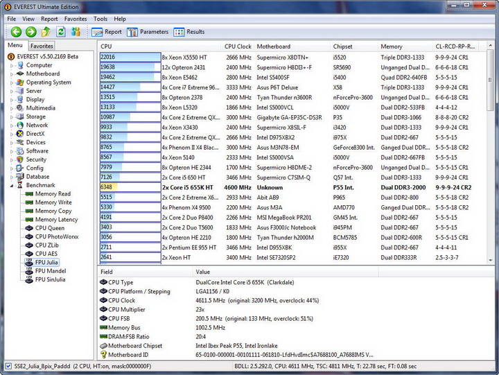Expand the Storage tree node
Viewport: 499px width, 375px height.
coord(12,117)
